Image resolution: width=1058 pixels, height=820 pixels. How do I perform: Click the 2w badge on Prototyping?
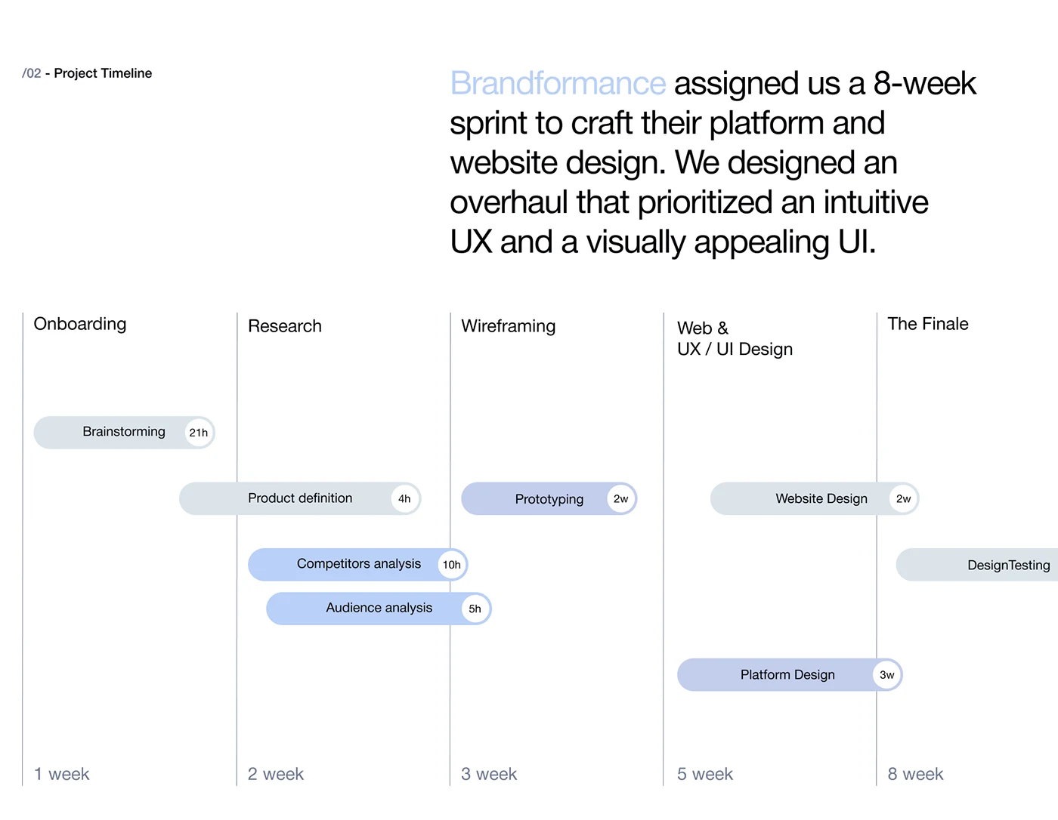620,499
